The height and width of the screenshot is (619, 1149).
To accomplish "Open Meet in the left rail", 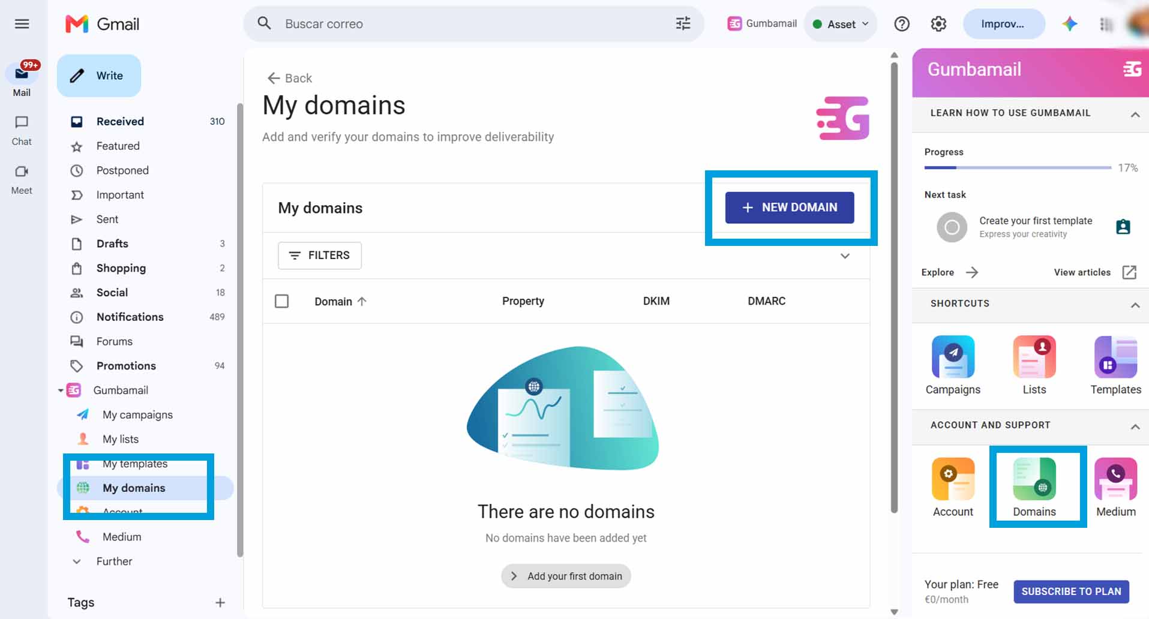I will click(x=22, y=179).
